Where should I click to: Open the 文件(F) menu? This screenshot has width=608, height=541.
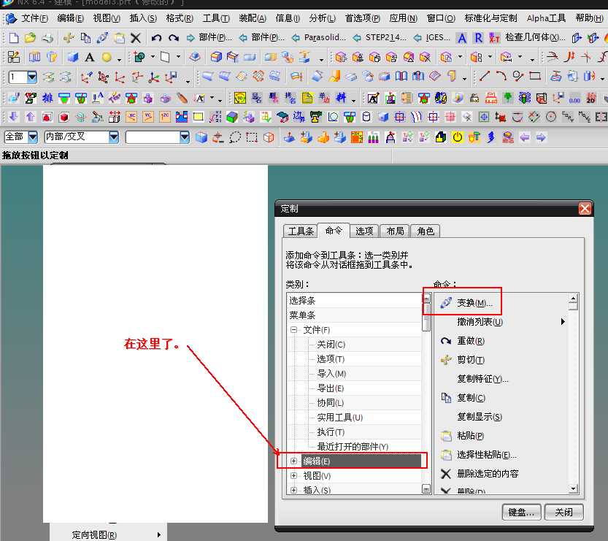coord(34,18)
